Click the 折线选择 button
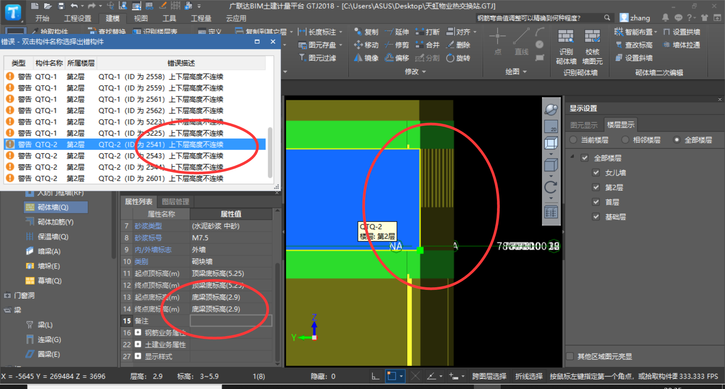725x389 pixels. point(529,376)
